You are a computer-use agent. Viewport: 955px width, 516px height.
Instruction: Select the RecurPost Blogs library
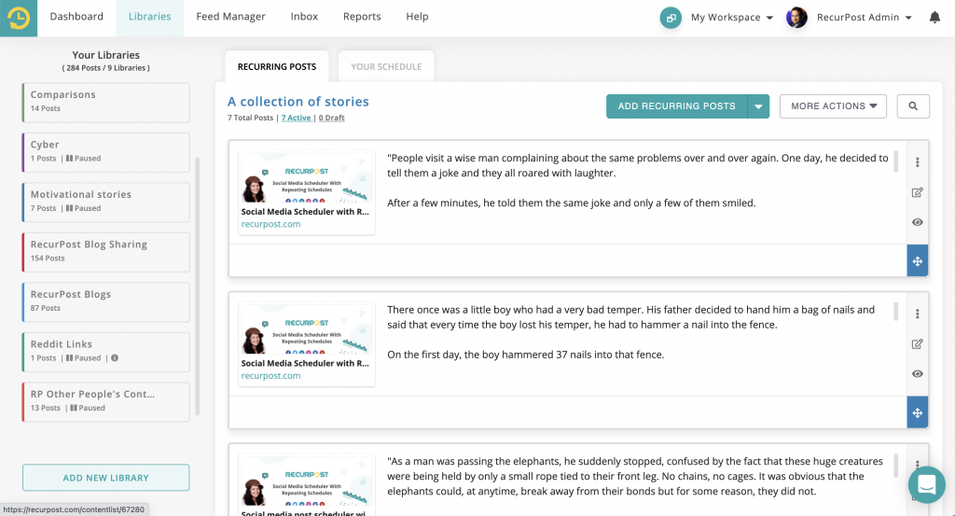coord(106,302)
